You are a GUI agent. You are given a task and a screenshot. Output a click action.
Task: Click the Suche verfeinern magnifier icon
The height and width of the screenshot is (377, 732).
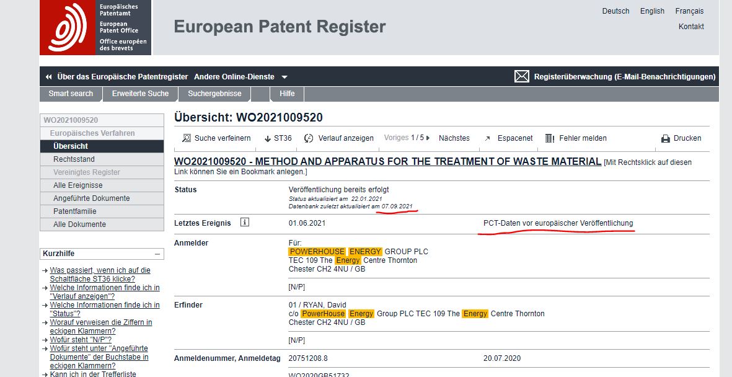tap(186, 138)
